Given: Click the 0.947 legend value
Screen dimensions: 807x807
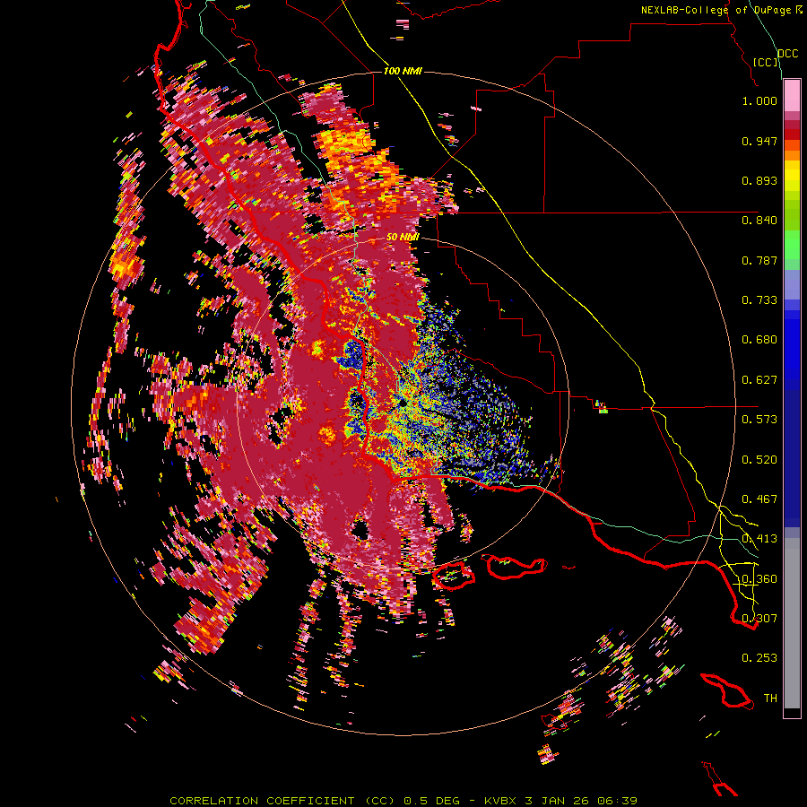Looking at the screenshot, I should pos(759,141).
